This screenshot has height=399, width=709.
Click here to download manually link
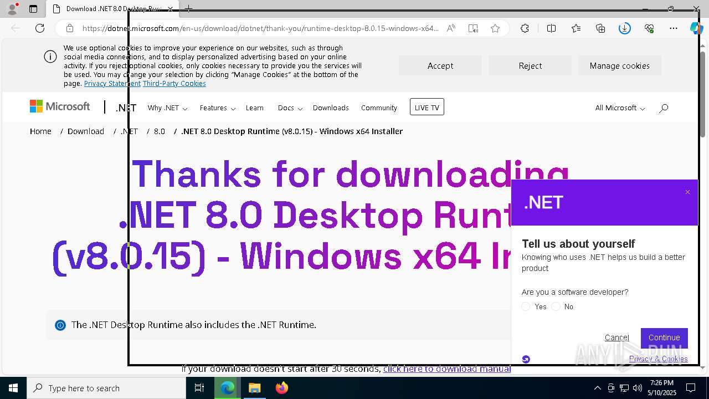(x=447, y=369)
